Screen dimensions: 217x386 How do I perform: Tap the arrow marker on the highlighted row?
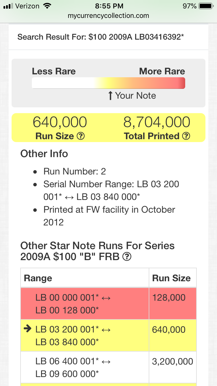point(27,329)
